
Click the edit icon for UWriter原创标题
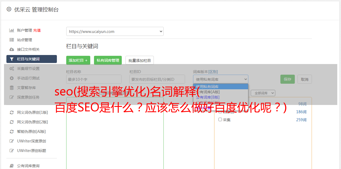coord(11,151)
